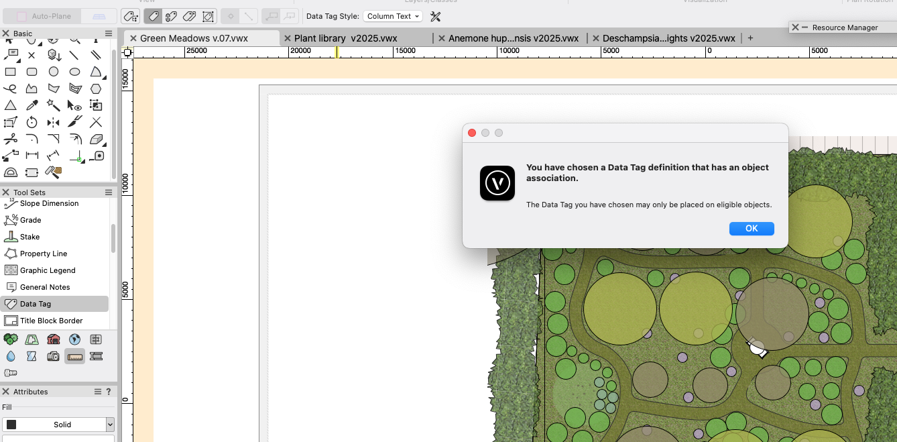Select the Regular Polygon hexagon tool
The width and height of the screenshot is (897, 442).
click(x=96, y=89)
